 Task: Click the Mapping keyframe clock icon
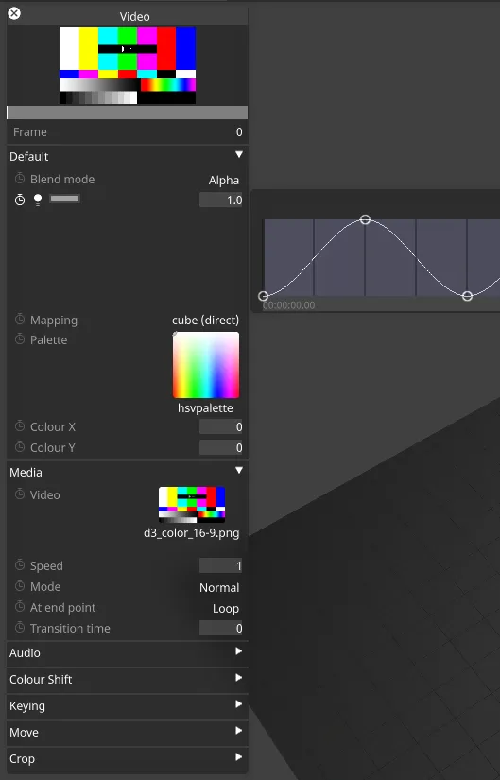(20, 320)
